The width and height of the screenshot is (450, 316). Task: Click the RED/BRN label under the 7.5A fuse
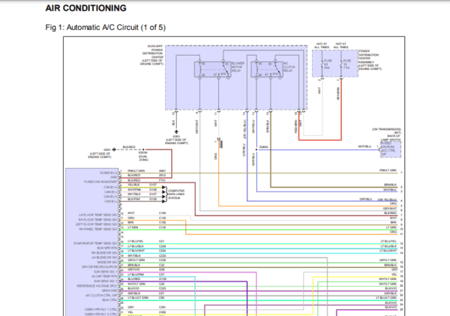(338, 93)
